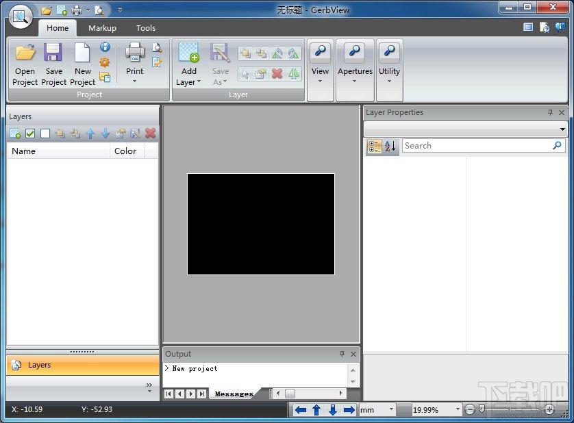Viewport: 574px width, 423px height.
Task: Uncheck all layers using empty box icon
Action: (45, 133)
